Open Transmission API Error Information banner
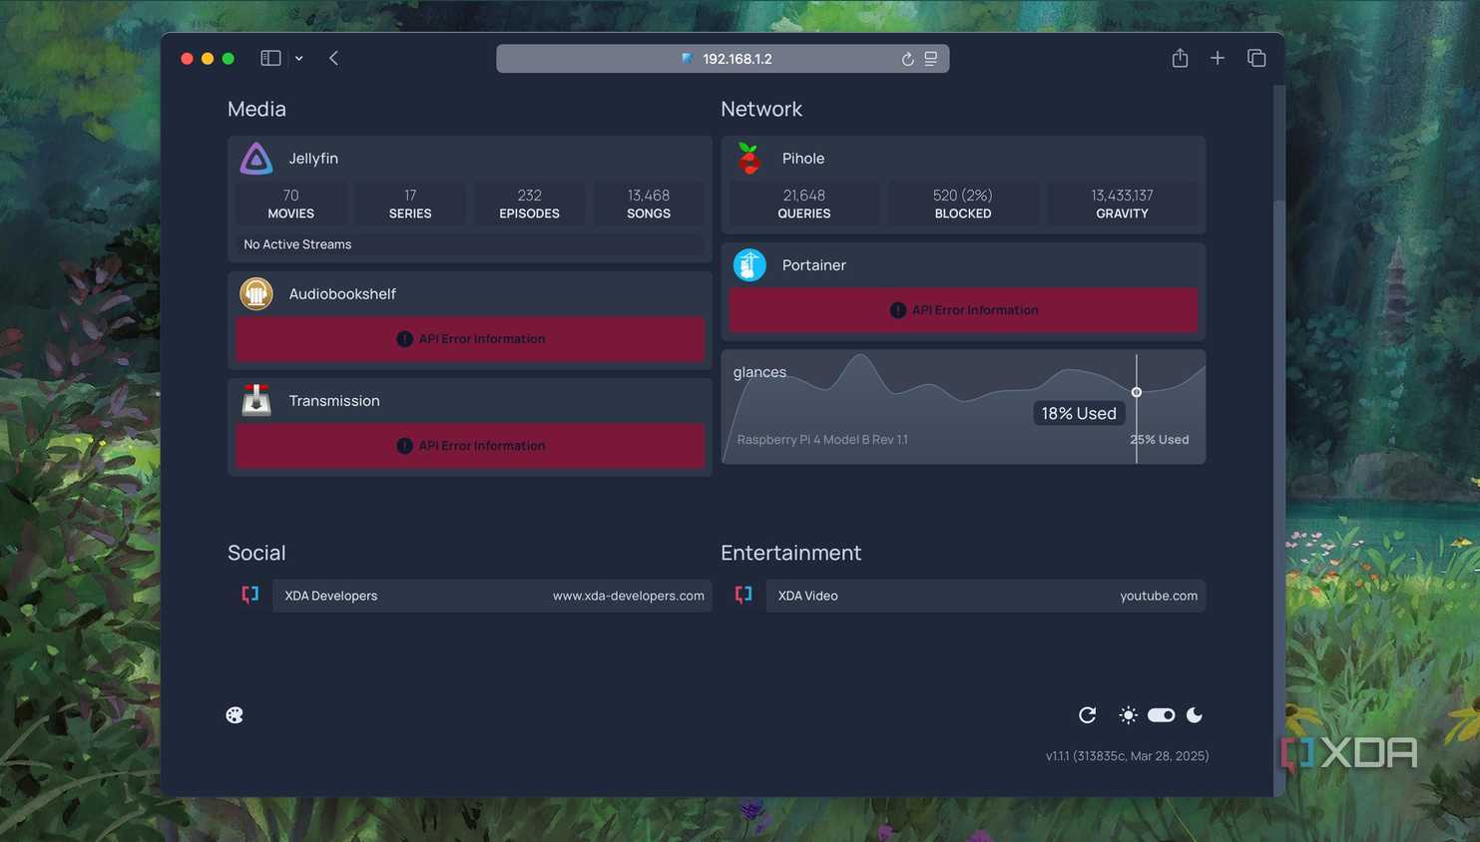 (470, 446)
